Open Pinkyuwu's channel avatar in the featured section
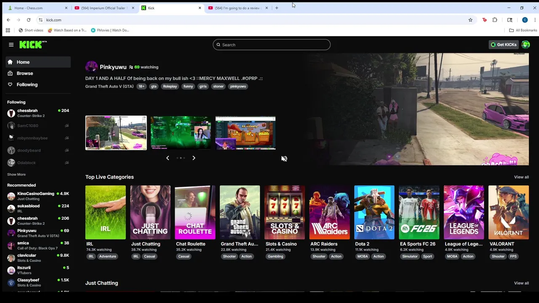The image size is (539, 303). [91, 67]
